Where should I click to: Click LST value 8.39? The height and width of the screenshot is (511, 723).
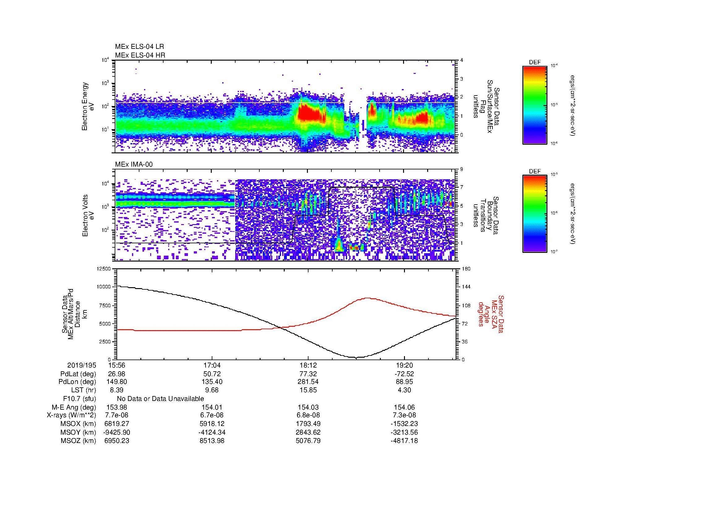click(x=117, y=390)
